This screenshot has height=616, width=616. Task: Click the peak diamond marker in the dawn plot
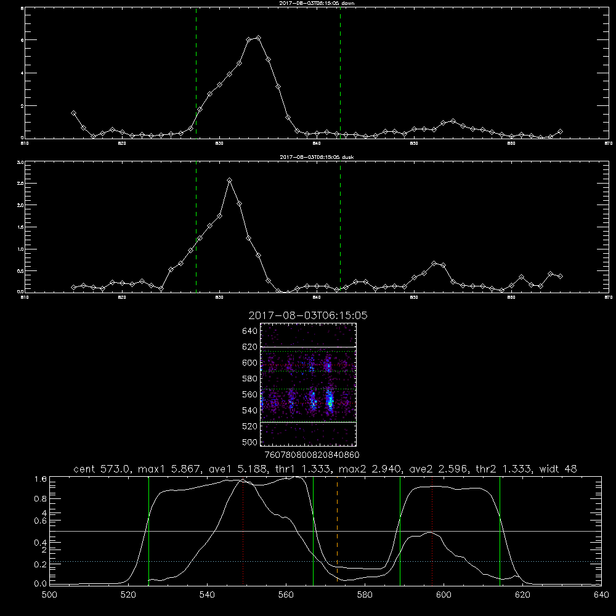[x=258, y=38]
